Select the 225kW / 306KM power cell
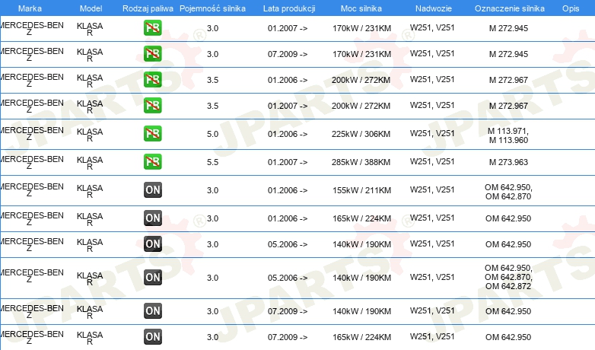Screen dimensions: 595x350 point(361,134)
